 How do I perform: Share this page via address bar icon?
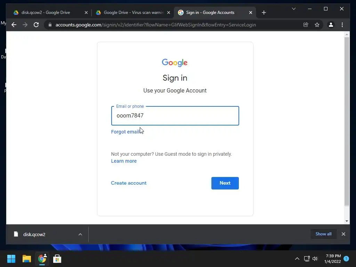(x=306, y=25)
